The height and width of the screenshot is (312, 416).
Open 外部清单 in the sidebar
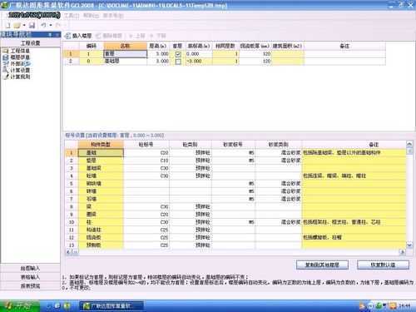pyautogui.click(x=17, y=63)
